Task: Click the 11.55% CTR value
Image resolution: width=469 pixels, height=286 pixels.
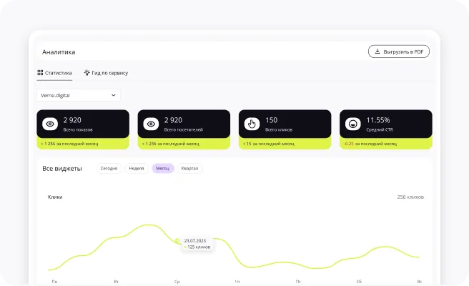Action: coord(378,120)
